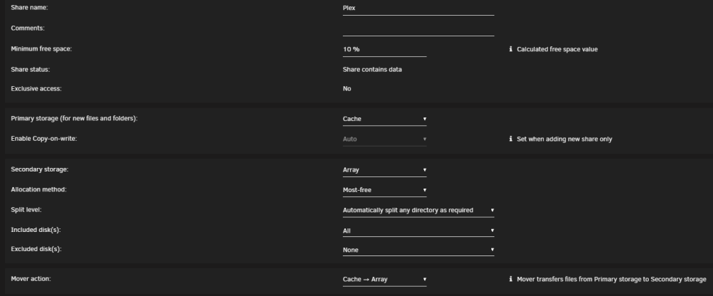Click the 'Share status:' label
Viewport: 713px width, 296px height.
(x=31, y=70)
